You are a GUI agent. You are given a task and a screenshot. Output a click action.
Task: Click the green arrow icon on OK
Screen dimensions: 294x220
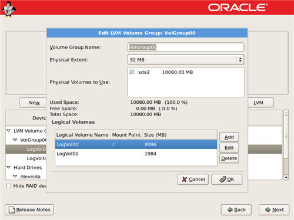point(223,179)
